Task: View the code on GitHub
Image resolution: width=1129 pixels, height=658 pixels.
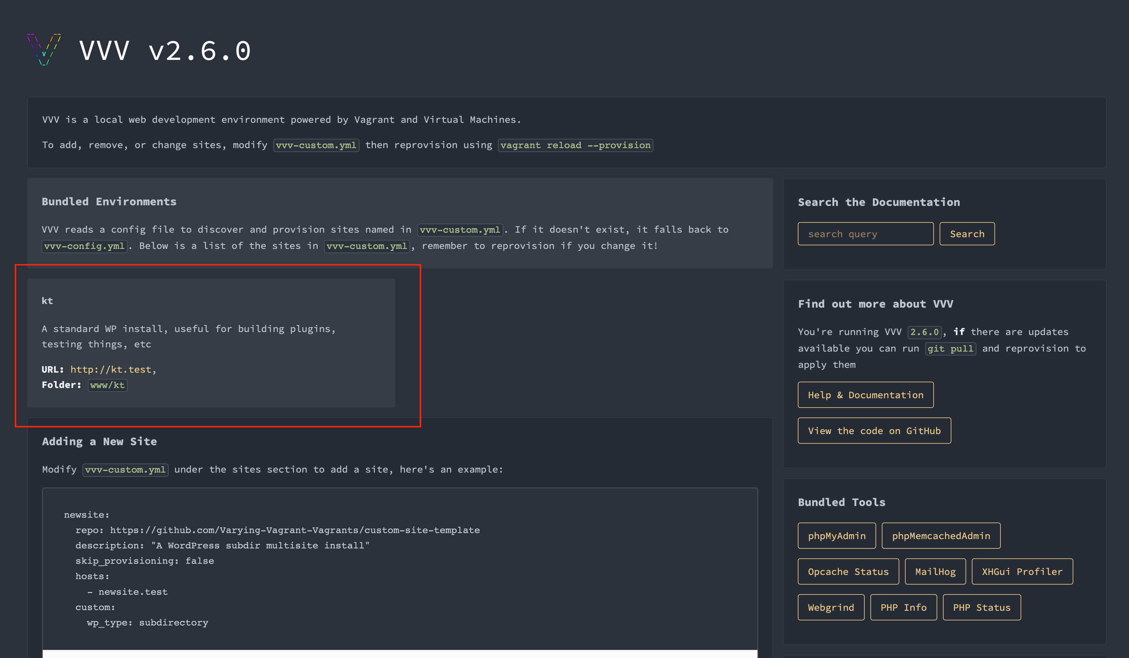Action: (874, 431)
